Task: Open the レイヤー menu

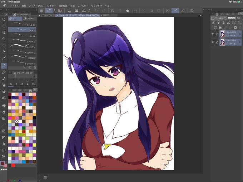Action: pos(51,6)
